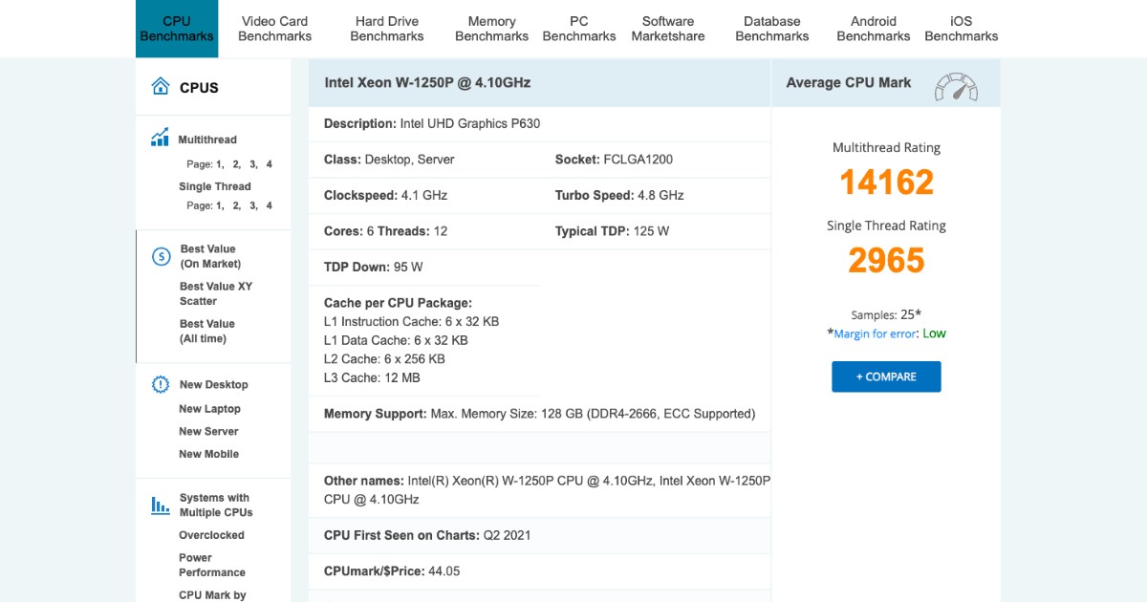Click the Best Value dollar-sign icon
Viewport: 1147px width, 602px height.
pos(160,255)
